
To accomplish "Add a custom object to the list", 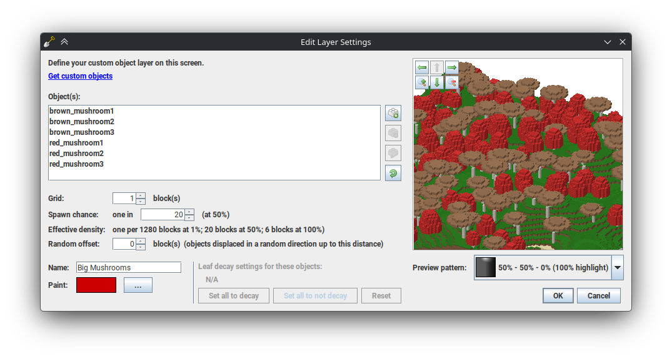I will click(x=393, y=114).
